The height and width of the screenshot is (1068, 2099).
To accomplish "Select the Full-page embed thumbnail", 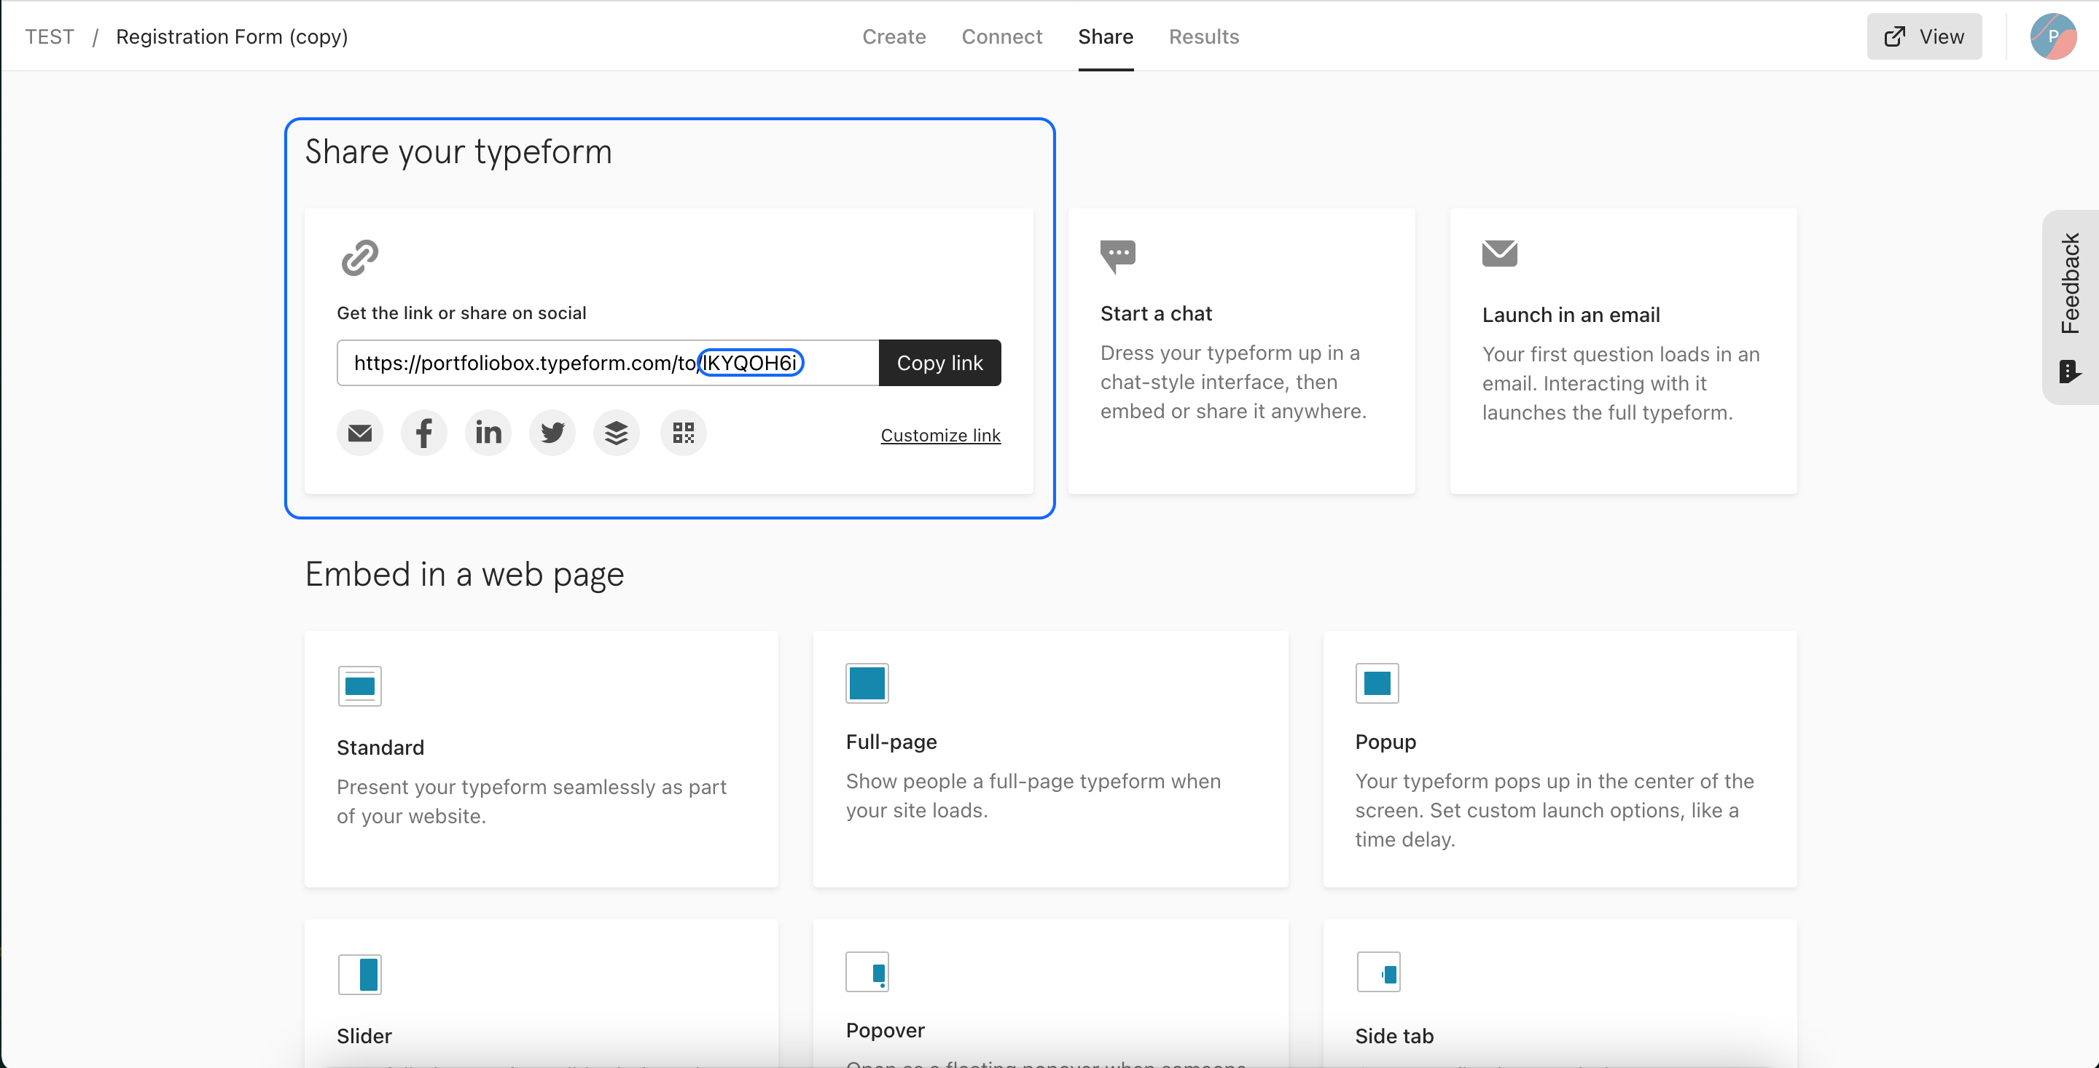I will point(866,683).
